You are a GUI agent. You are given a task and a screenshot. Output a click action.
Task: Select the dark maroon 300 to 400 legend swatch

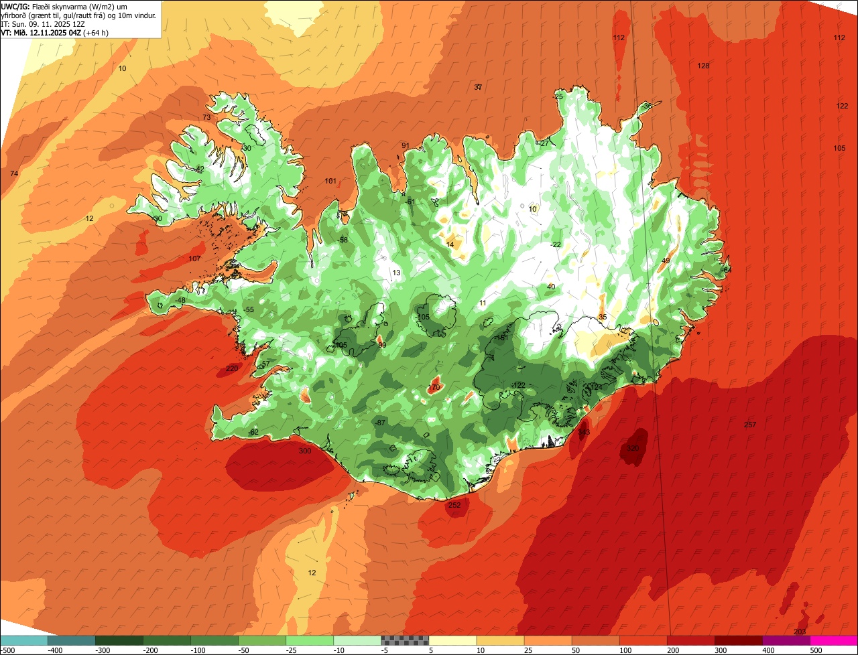739,640
